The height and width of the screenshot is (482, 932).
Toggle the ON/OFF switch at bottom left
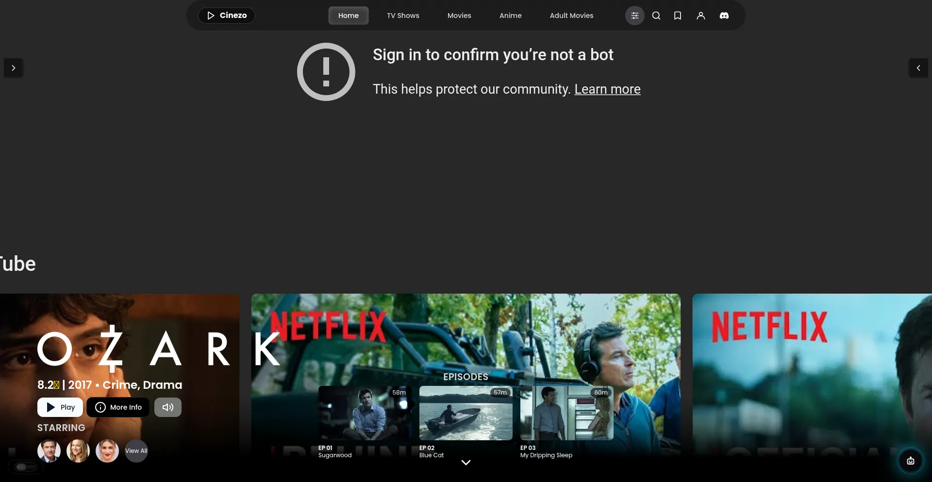pos(26,467)
